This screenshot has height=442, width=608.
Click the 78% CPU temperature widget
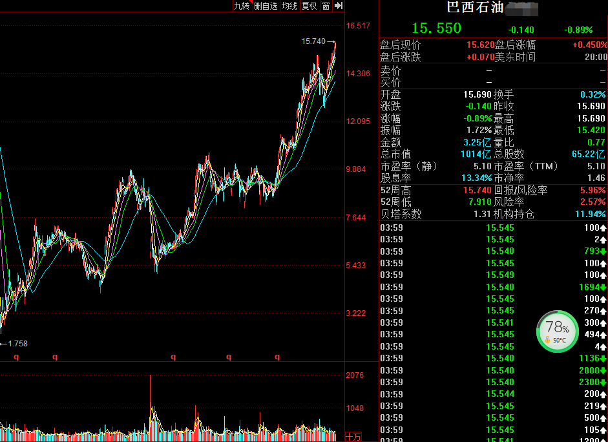coord(558,331)
